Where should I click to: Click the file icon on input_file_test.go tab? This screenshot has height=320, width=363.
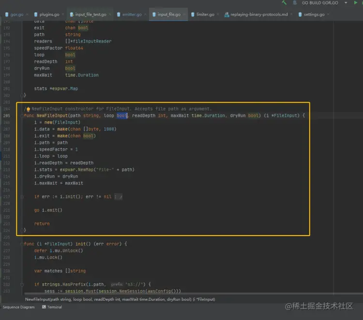pos(72,14)
